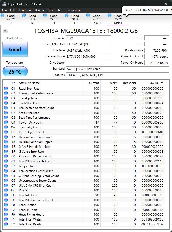Open the Disk menu
172x232 pixels.
pos(50,10)
